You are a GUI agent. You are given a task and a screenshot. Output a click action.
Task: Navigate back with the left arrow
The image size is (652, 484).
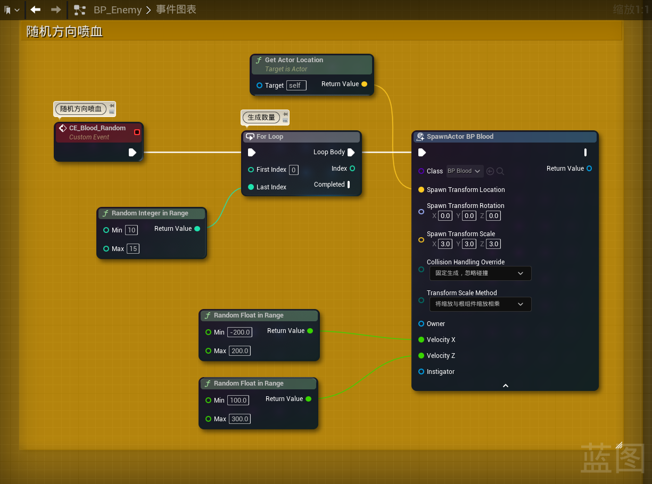coord(36,10)
